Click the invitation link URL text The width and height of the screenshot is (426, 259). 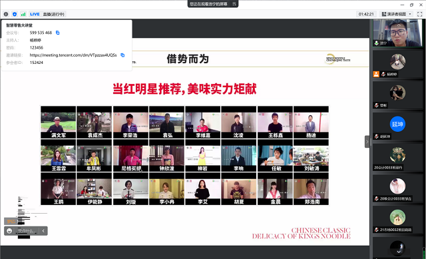coord(73,55)
